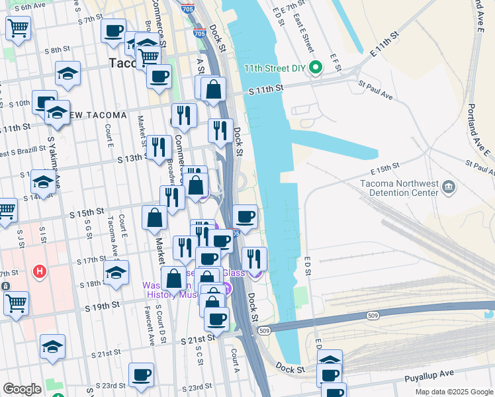Click the Map data ©2025 Google attribution
The width and height of the screenshot is (495, 397).
[454, 392]
